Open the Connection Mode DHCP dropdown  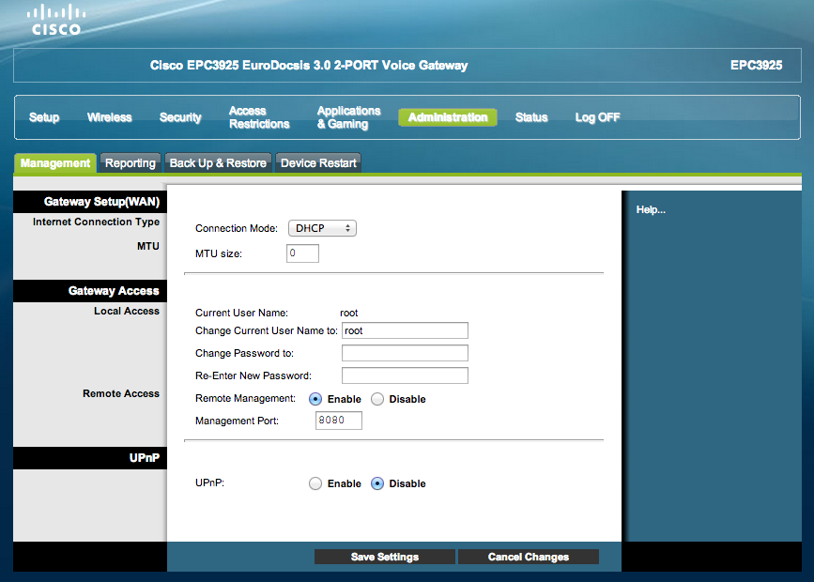click(322, 228)
